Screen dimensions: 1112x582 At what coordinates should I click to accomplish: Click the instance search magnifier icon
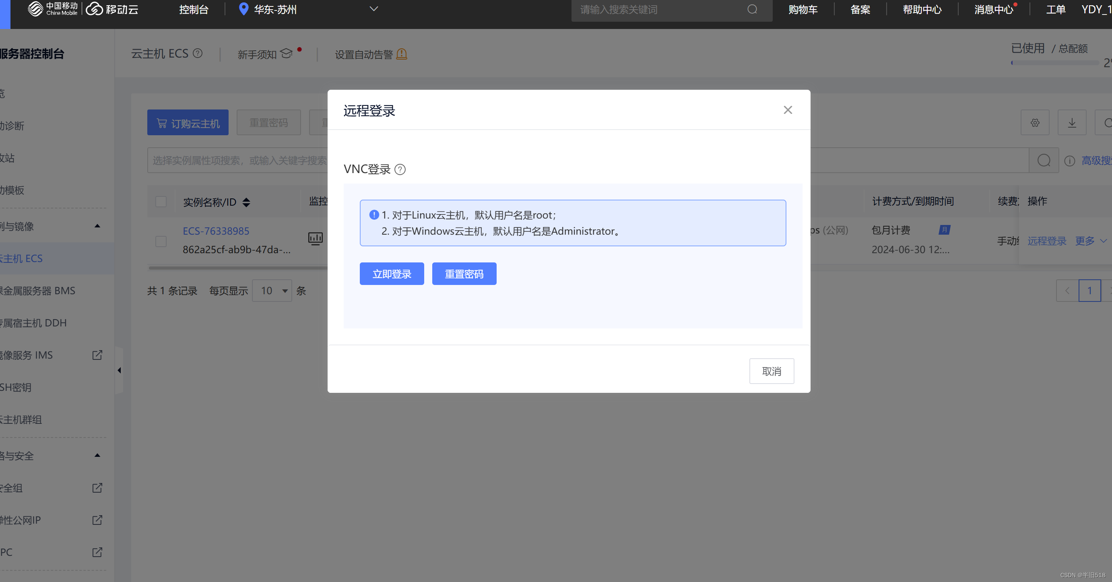click(x=1044, y=160)
